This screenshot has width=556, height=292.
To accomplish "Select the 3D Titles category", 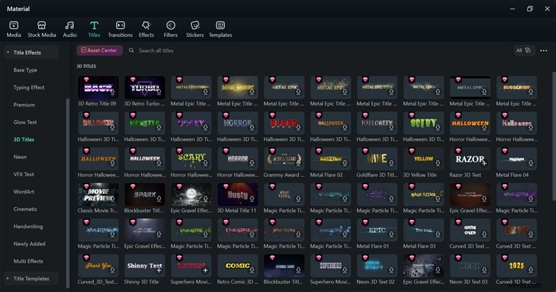I will 24,140.
